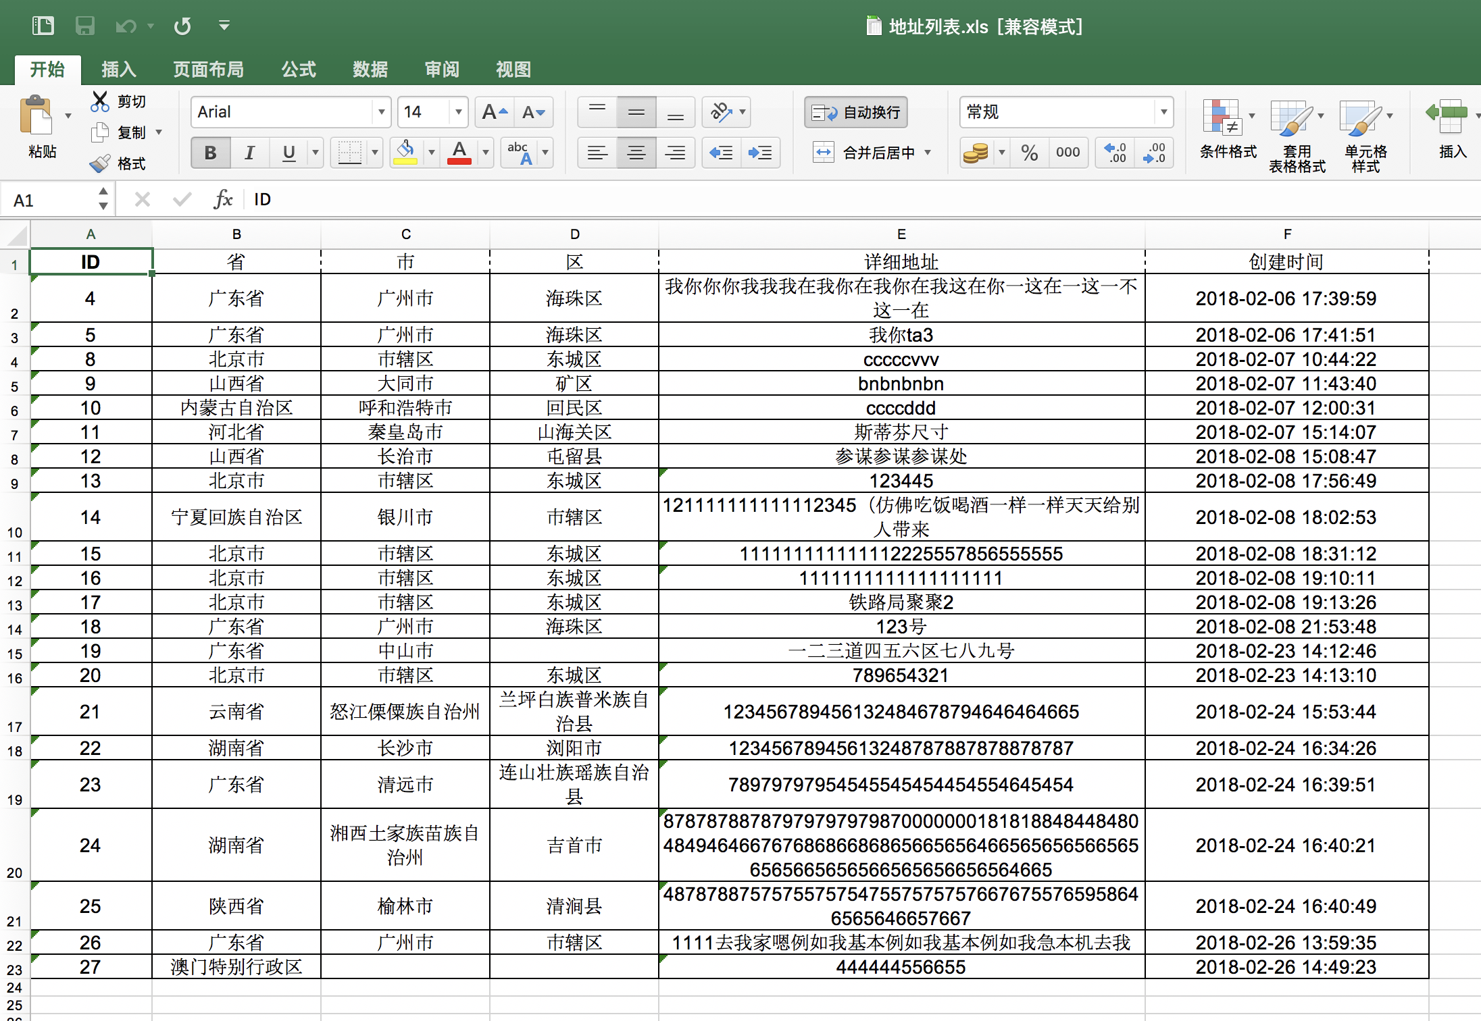The height and width of the screenshot is (1021, 1481).
Task: Click the 合并后居中 merge and center button
Action: 864,153
